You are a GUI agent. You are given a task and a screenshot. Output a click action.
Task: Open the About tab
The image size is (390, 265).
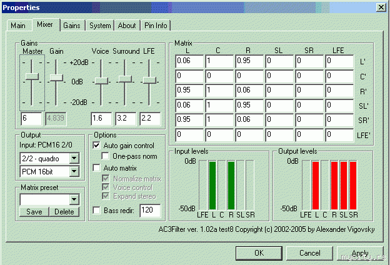[x=127, y=26]
